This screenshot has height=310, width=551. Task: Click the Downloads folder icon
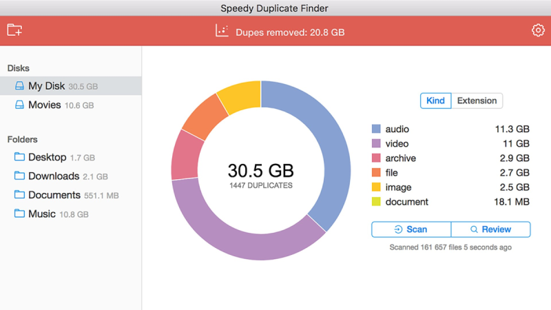click(19, 176)
